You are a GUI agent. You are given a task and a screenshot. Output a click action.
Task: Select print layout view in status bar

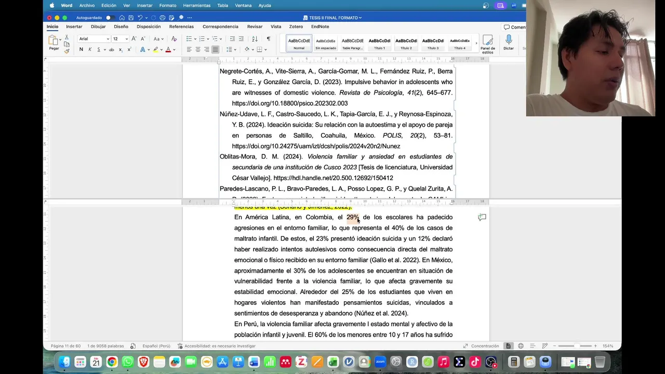(x=508, y=346)
